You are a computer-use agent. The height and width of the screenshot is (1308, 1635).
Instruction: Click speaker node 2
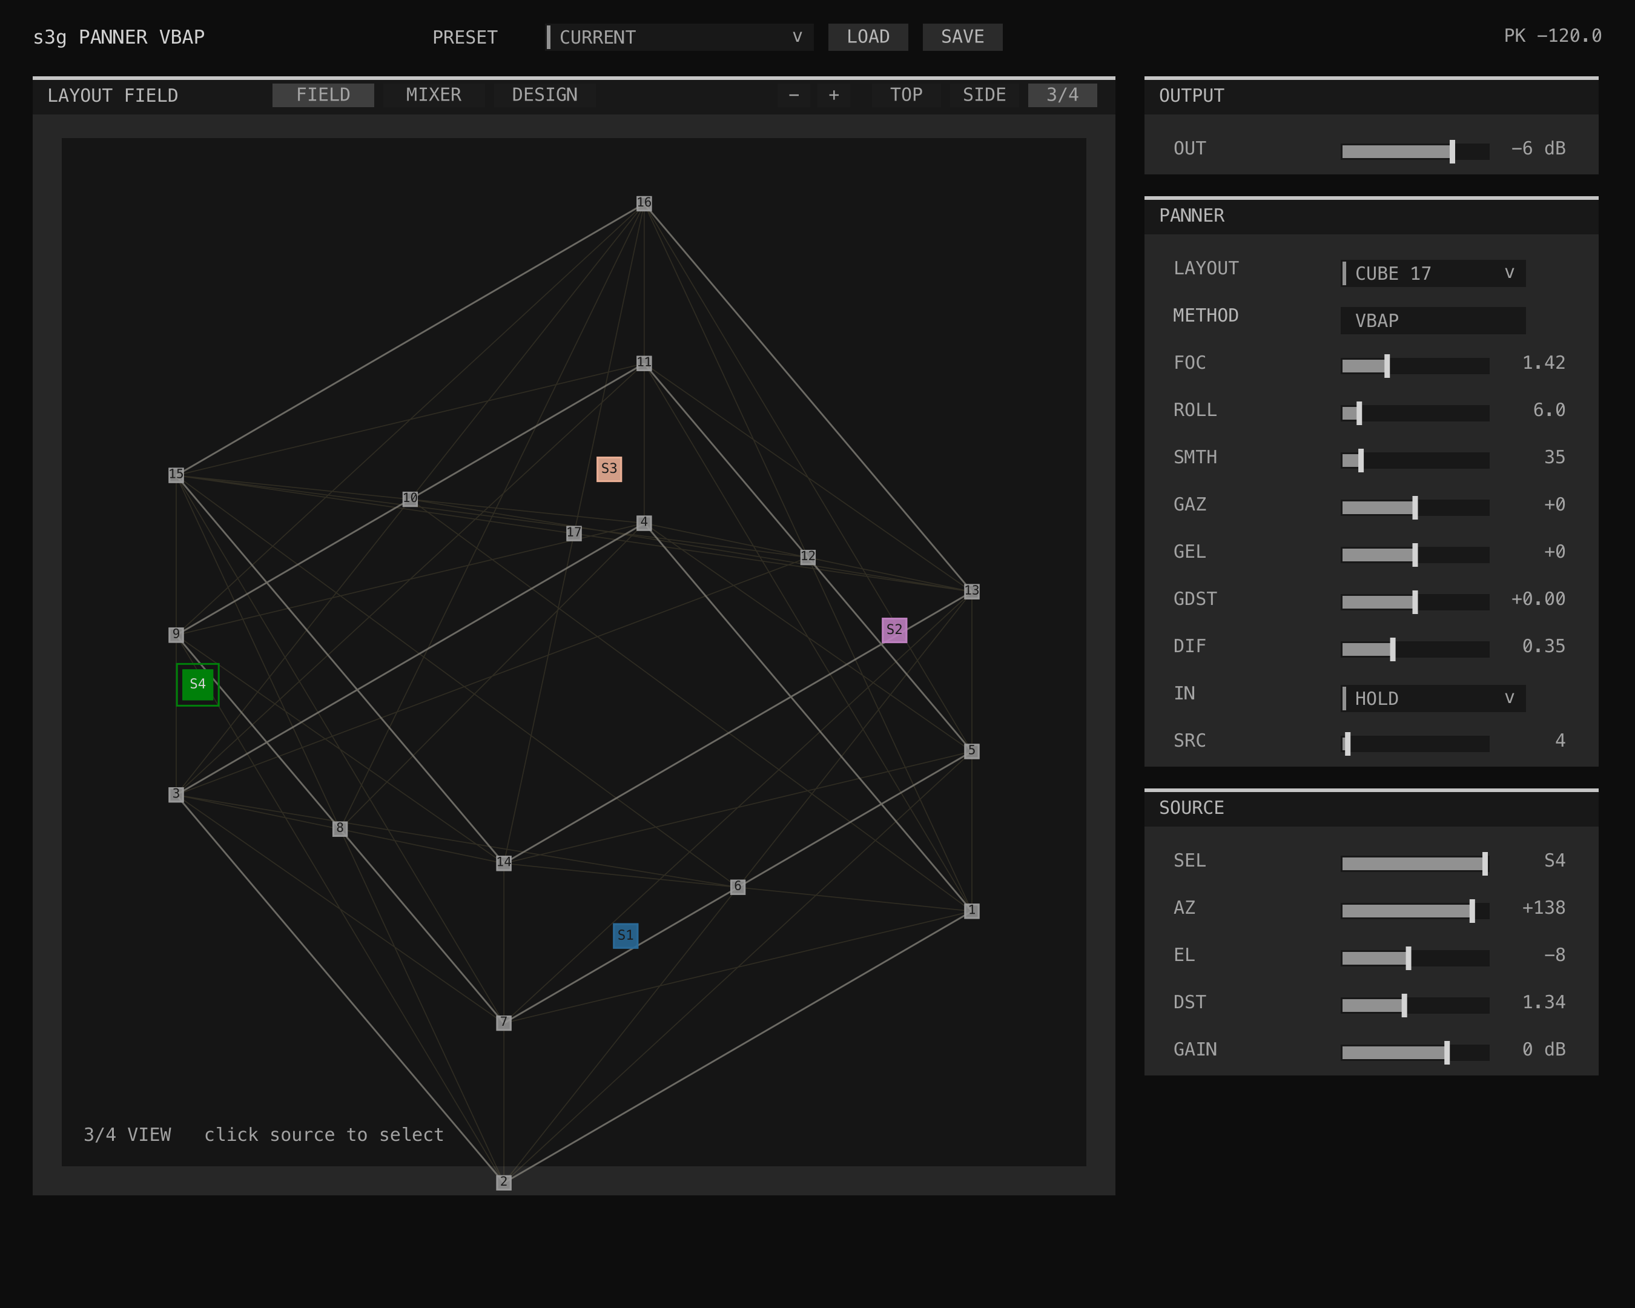coord(504,1182)
